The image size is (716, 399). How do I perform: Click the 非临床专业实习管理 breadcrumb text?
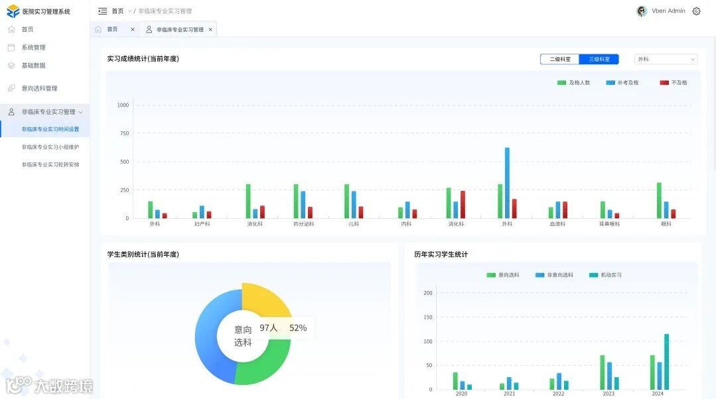click(x=165, y=11)
